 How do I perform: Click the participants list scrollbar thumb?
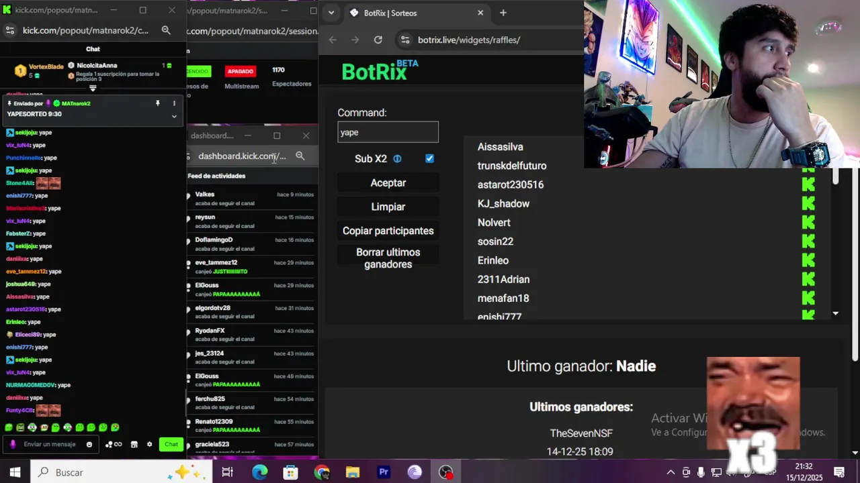(835, 176)
